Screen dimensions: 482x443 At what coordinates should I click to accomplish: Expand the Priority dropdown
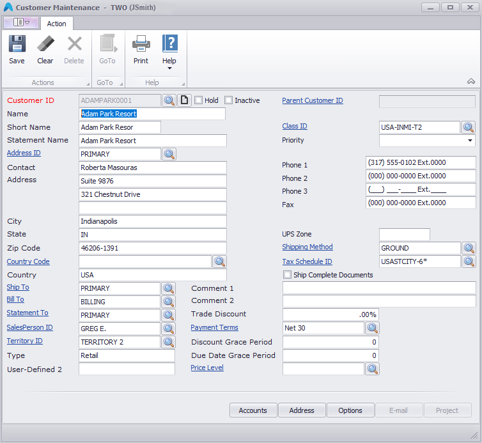point(470,141)
